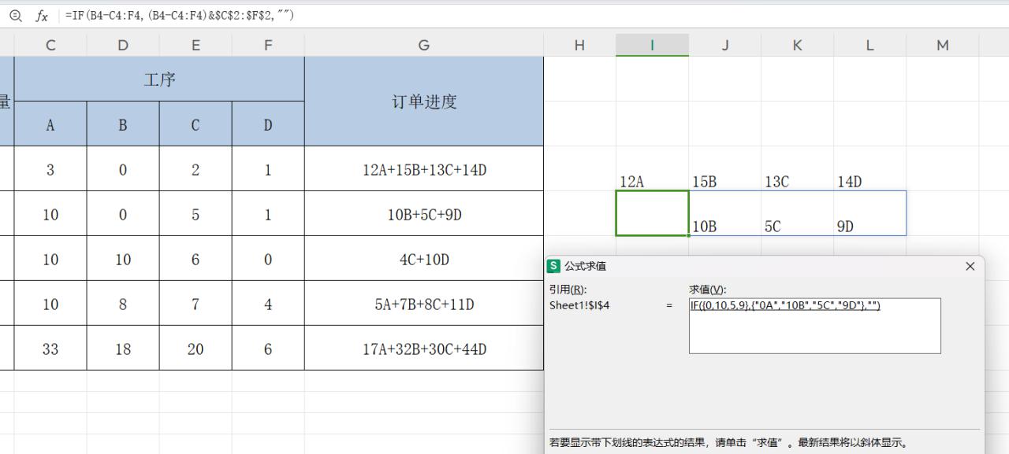Select the 工序 sub-header cell A

pyautogui.click(x=50, y=124)
